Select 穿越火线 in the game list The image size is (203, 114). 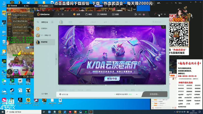pos(45,35)
